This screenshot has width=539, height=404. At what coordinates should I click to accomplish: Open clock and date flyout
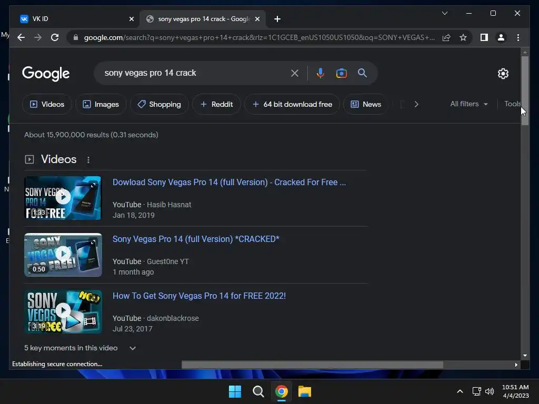[x=516, y=391]
